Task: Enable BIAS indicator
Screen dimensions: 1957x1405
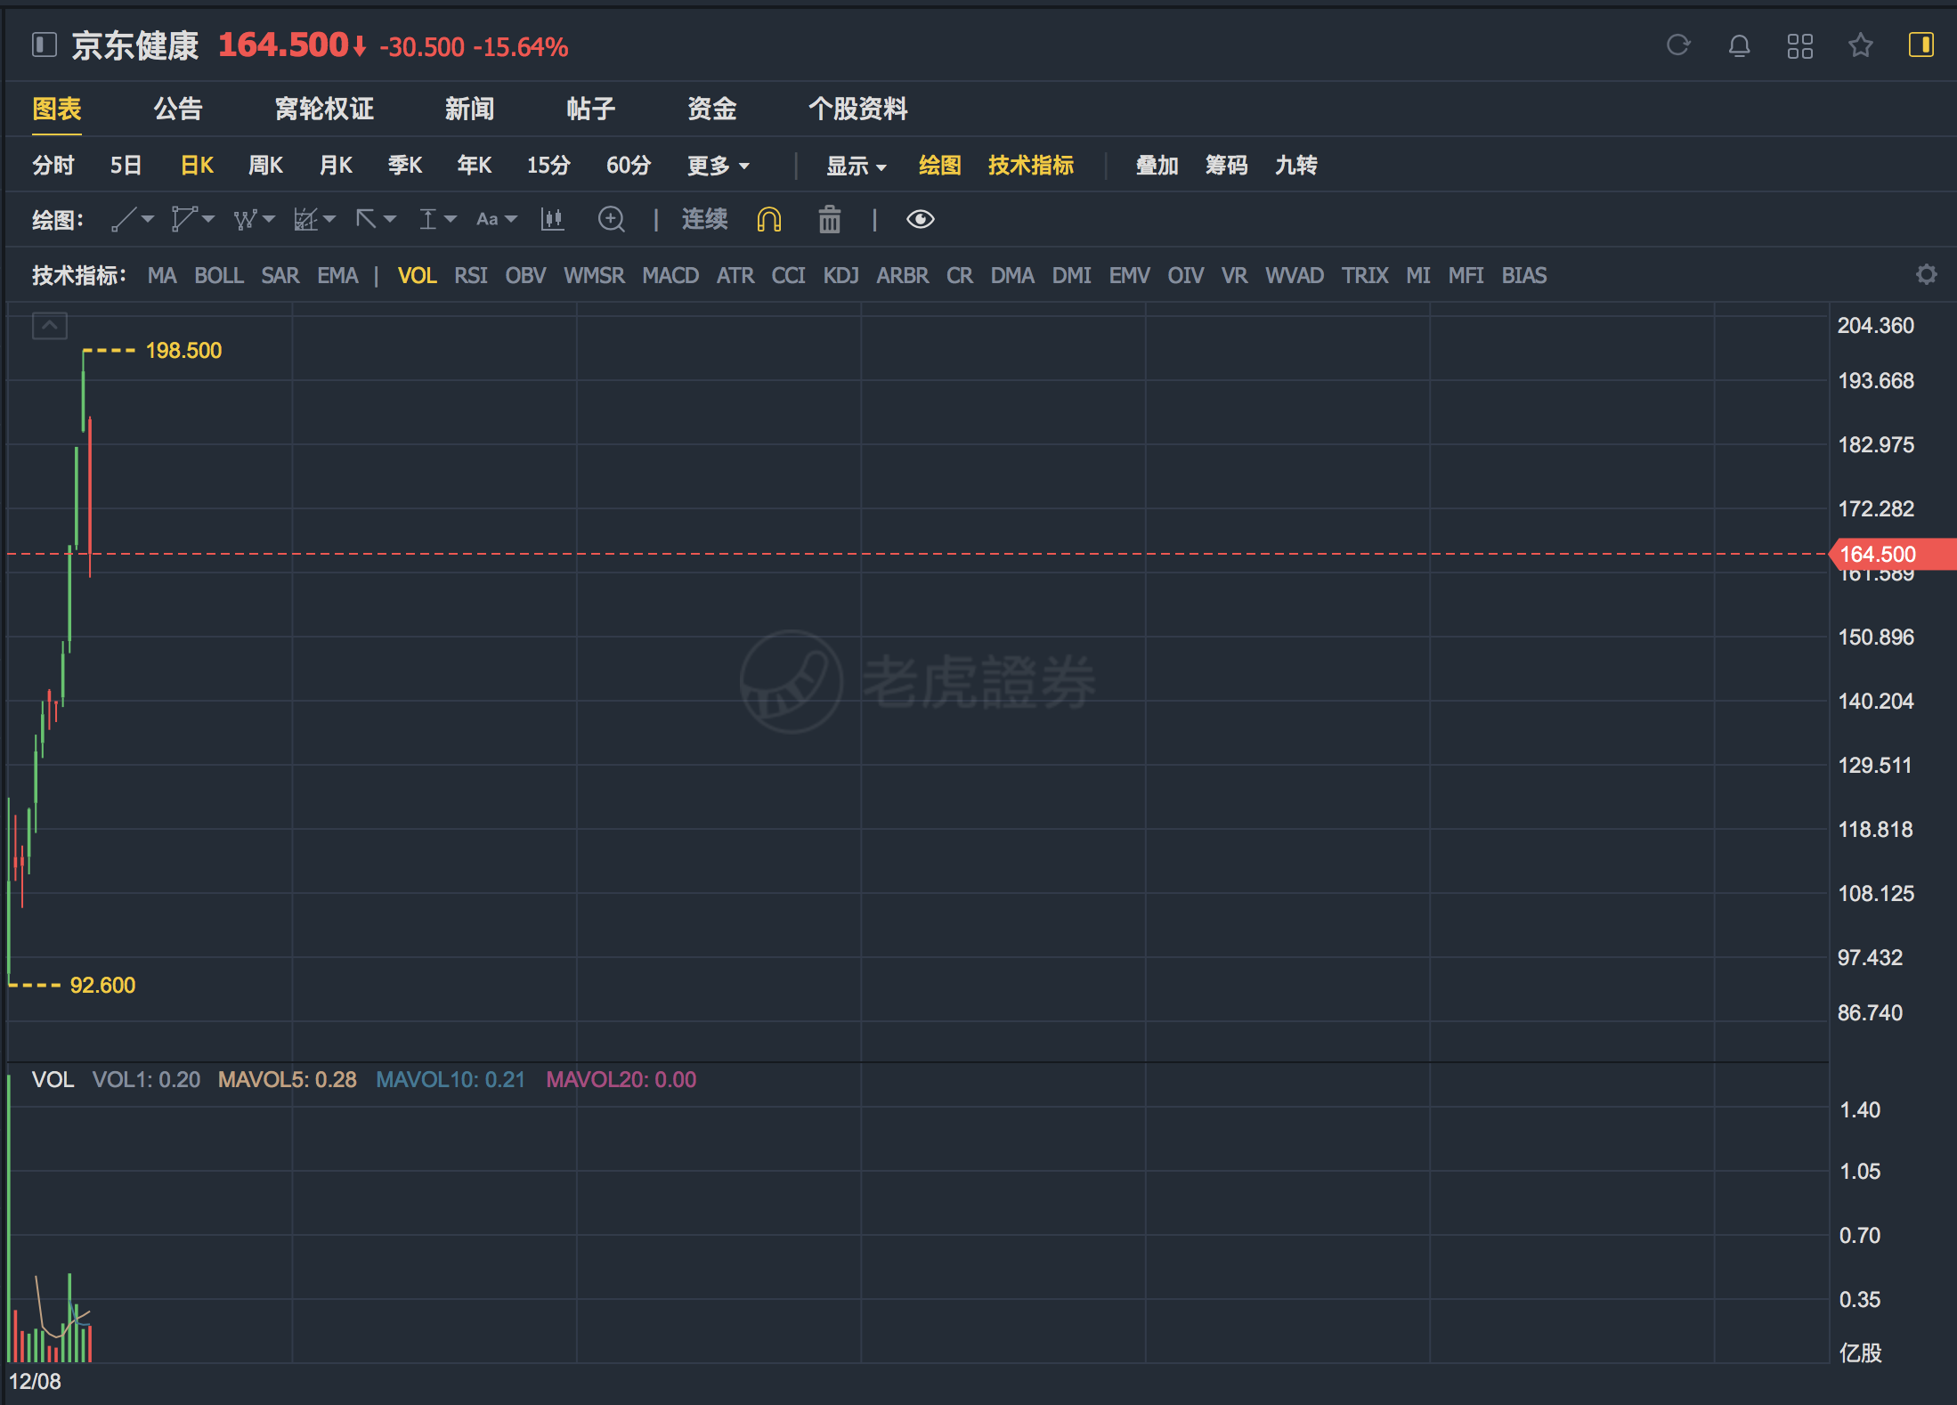Action: (1524, 275)
